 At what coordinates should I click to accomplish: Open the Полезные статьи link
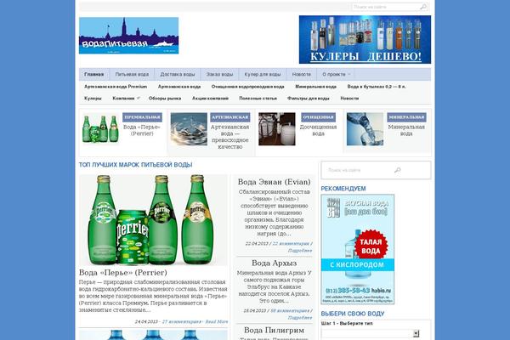pos(258,99)
